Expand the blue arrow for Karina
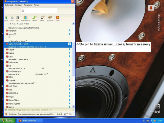This screenshot has height=123, width=164. pyautogui.click(x=70, y=53)
